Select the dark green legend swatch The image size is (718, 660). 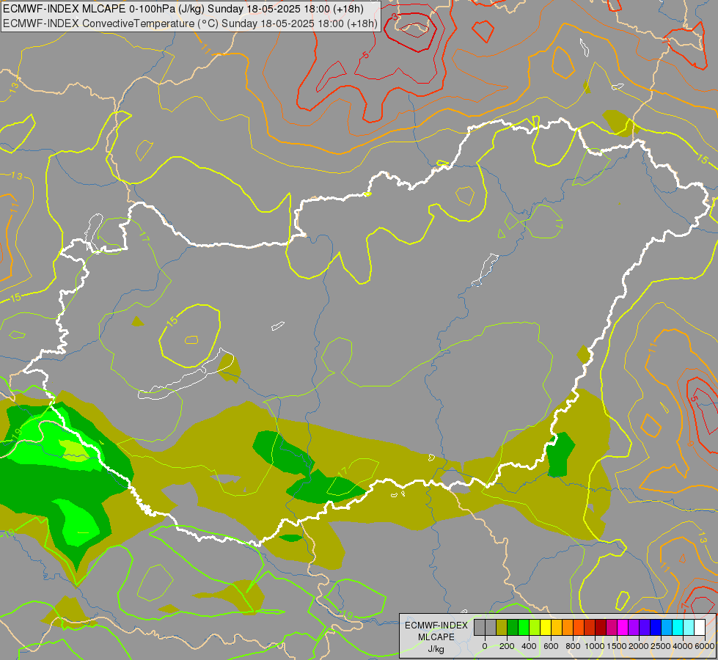click(x=513, y=627)
